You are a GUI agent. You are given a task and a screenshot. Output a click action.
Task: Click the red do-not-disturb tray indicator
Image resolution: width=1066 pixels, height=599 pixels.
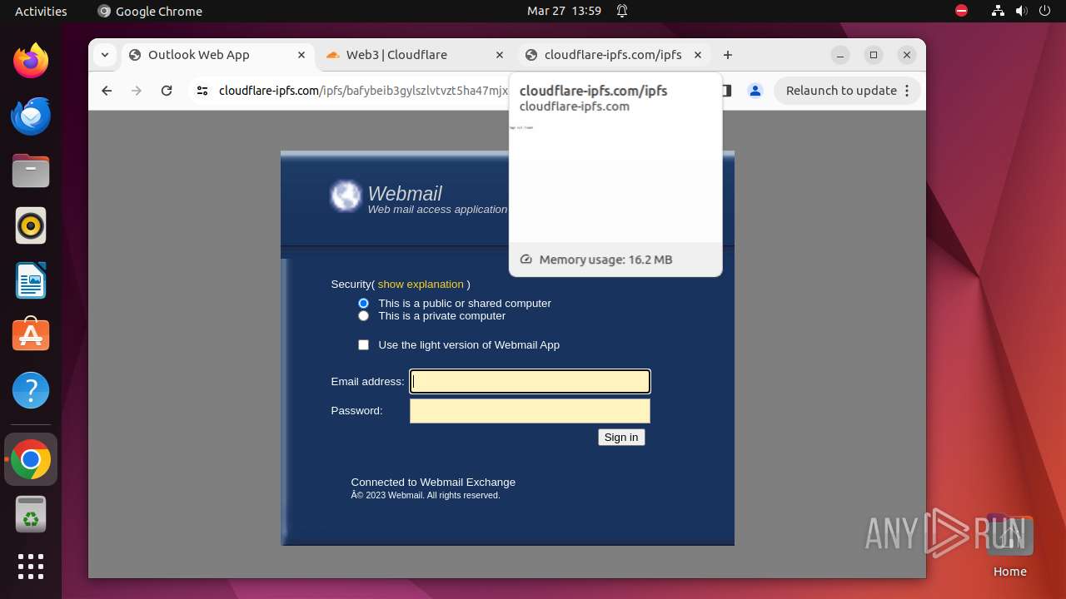click(961, 11)
